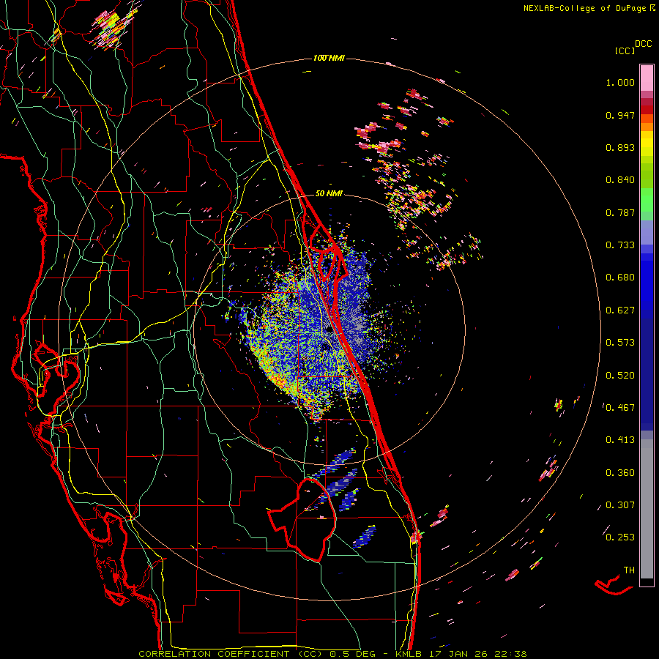This screenshot has height=659, width=659.
Task: Select the 100 NMI range ring label
Action: tap(329, 58)
